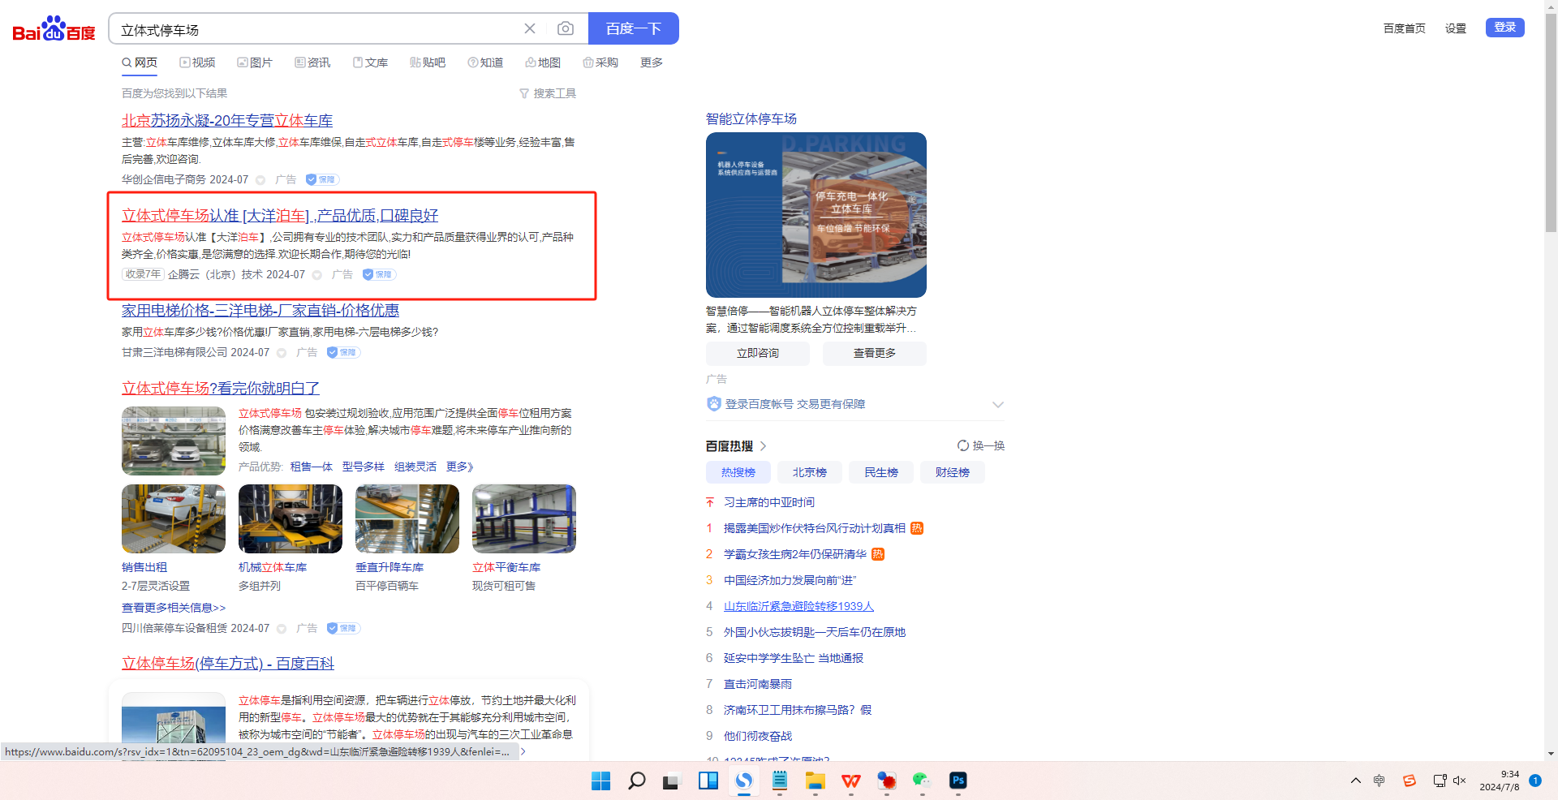Image resolution: width=1558 pixels, height=800 pixels.
Task: Open the notification center badge
Action: point(1535,781)
